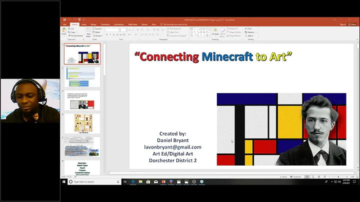The height and width of the screenshot is (202, 360).
Task: Switch to Reading View icon
Action: (319, 177)
